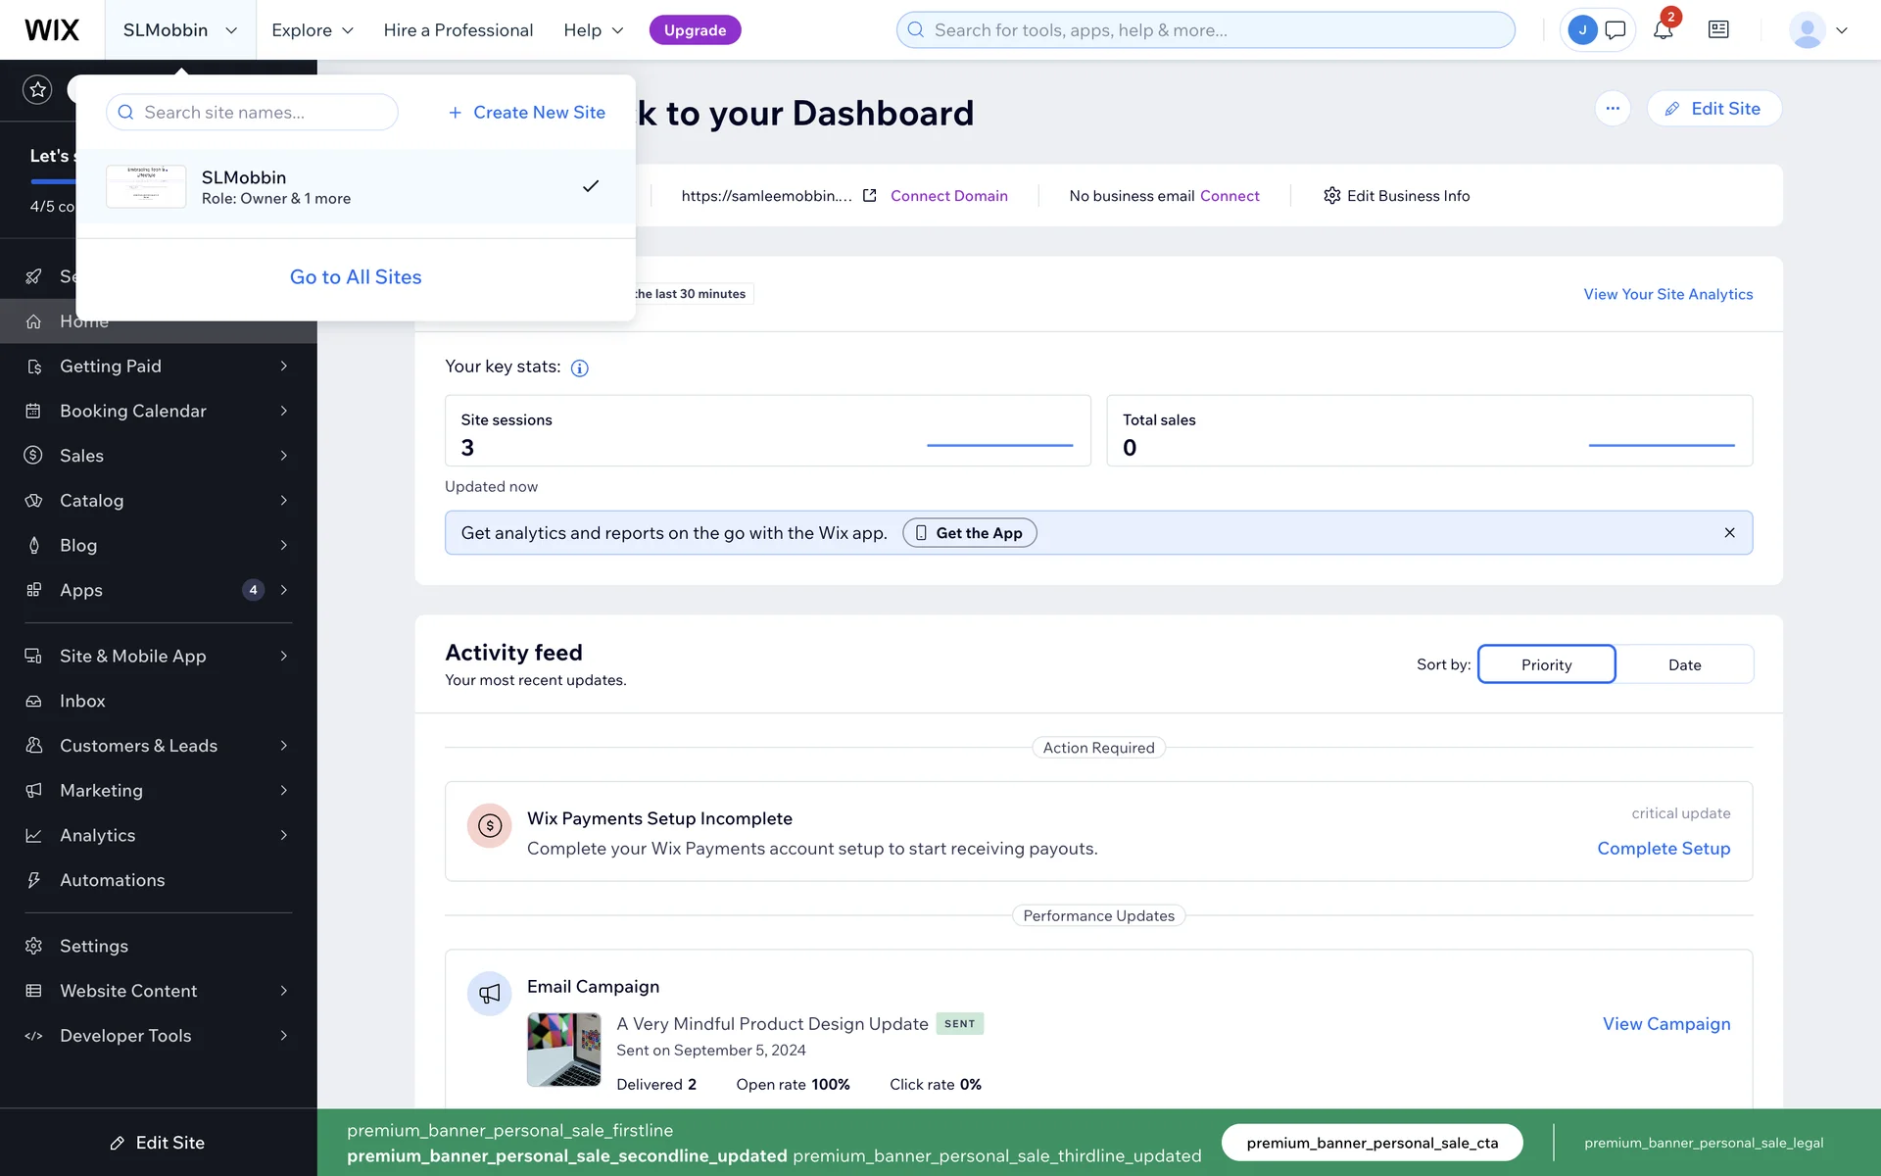Image resolution: width=1881 pixels, height=1176 pixels.
Task: Sort activity feed by Priority
Action: pos(1546,664)
